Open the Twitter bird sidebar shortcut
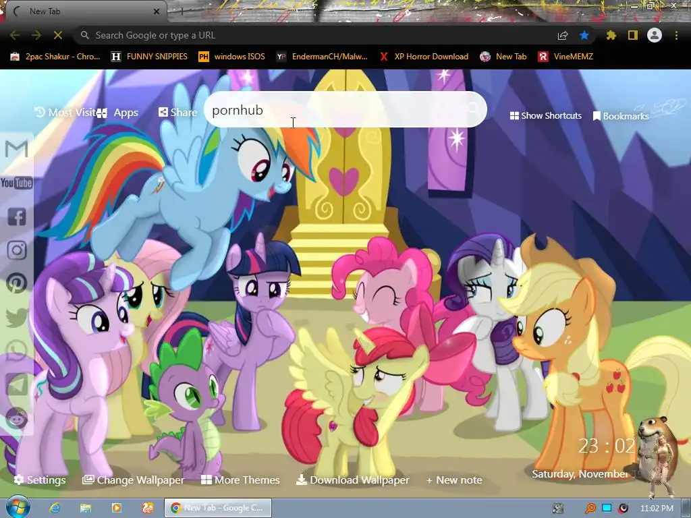 (17, 317)
